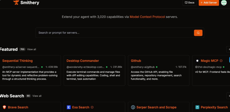230x112 pixels.
Task: Click the Add Server button
Action: pos(209,3)
